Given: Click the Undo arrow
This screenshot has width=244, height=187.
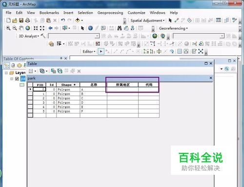Looking at the screenshot, I should [63, 20].
